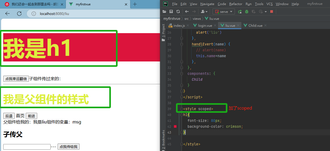Reload the localhost page in browser
The width and height of the screenshot is (330, 151).
click(x=19, y=14)
